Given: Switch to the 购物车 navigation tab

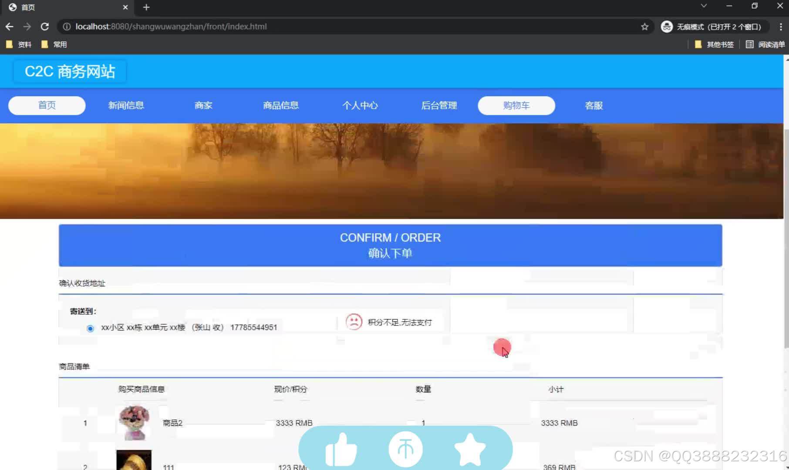Looking at the screenshot, I should [x=516, y=105].
